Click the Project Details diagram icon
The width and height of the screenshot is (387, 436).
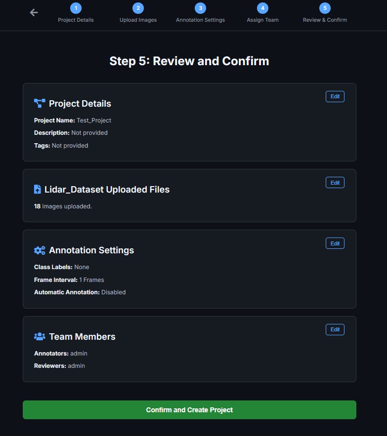pos(40,103)
